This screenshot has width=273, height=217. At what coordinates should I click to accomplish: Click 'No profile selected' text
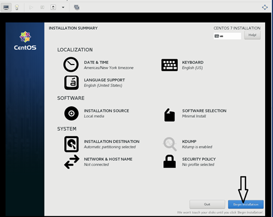(198, 165)
